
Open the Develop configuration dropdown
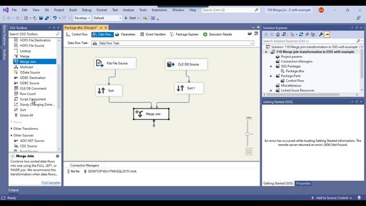pos(82,18)
